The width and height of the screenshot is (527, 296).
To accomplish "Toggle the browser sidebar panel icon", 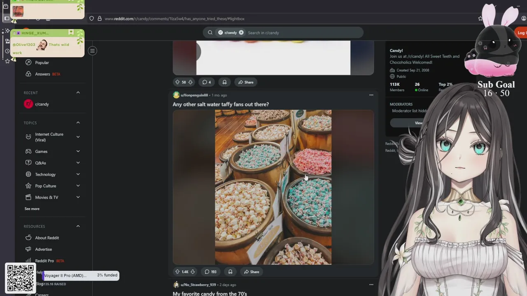I will click(7, 18).
